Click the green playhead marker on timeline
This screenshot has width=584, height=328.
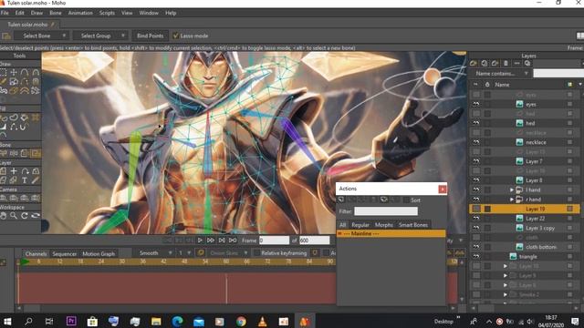(x=25, y=261)
